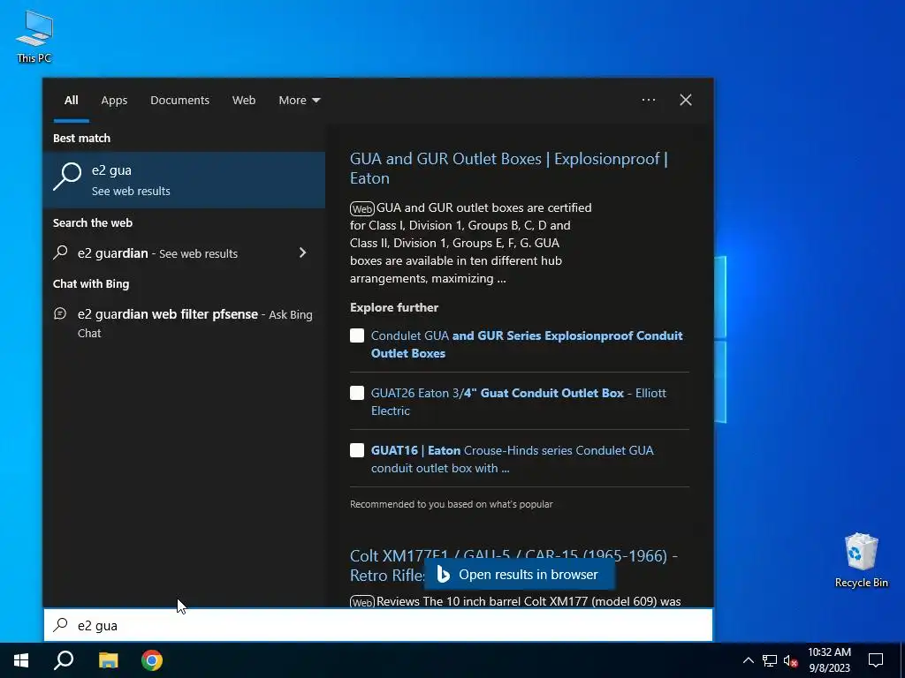The width and height of the screenshot is (905, 678).
Task: Click the clock showing 10:32 AM
Action: tap(829, 652)
